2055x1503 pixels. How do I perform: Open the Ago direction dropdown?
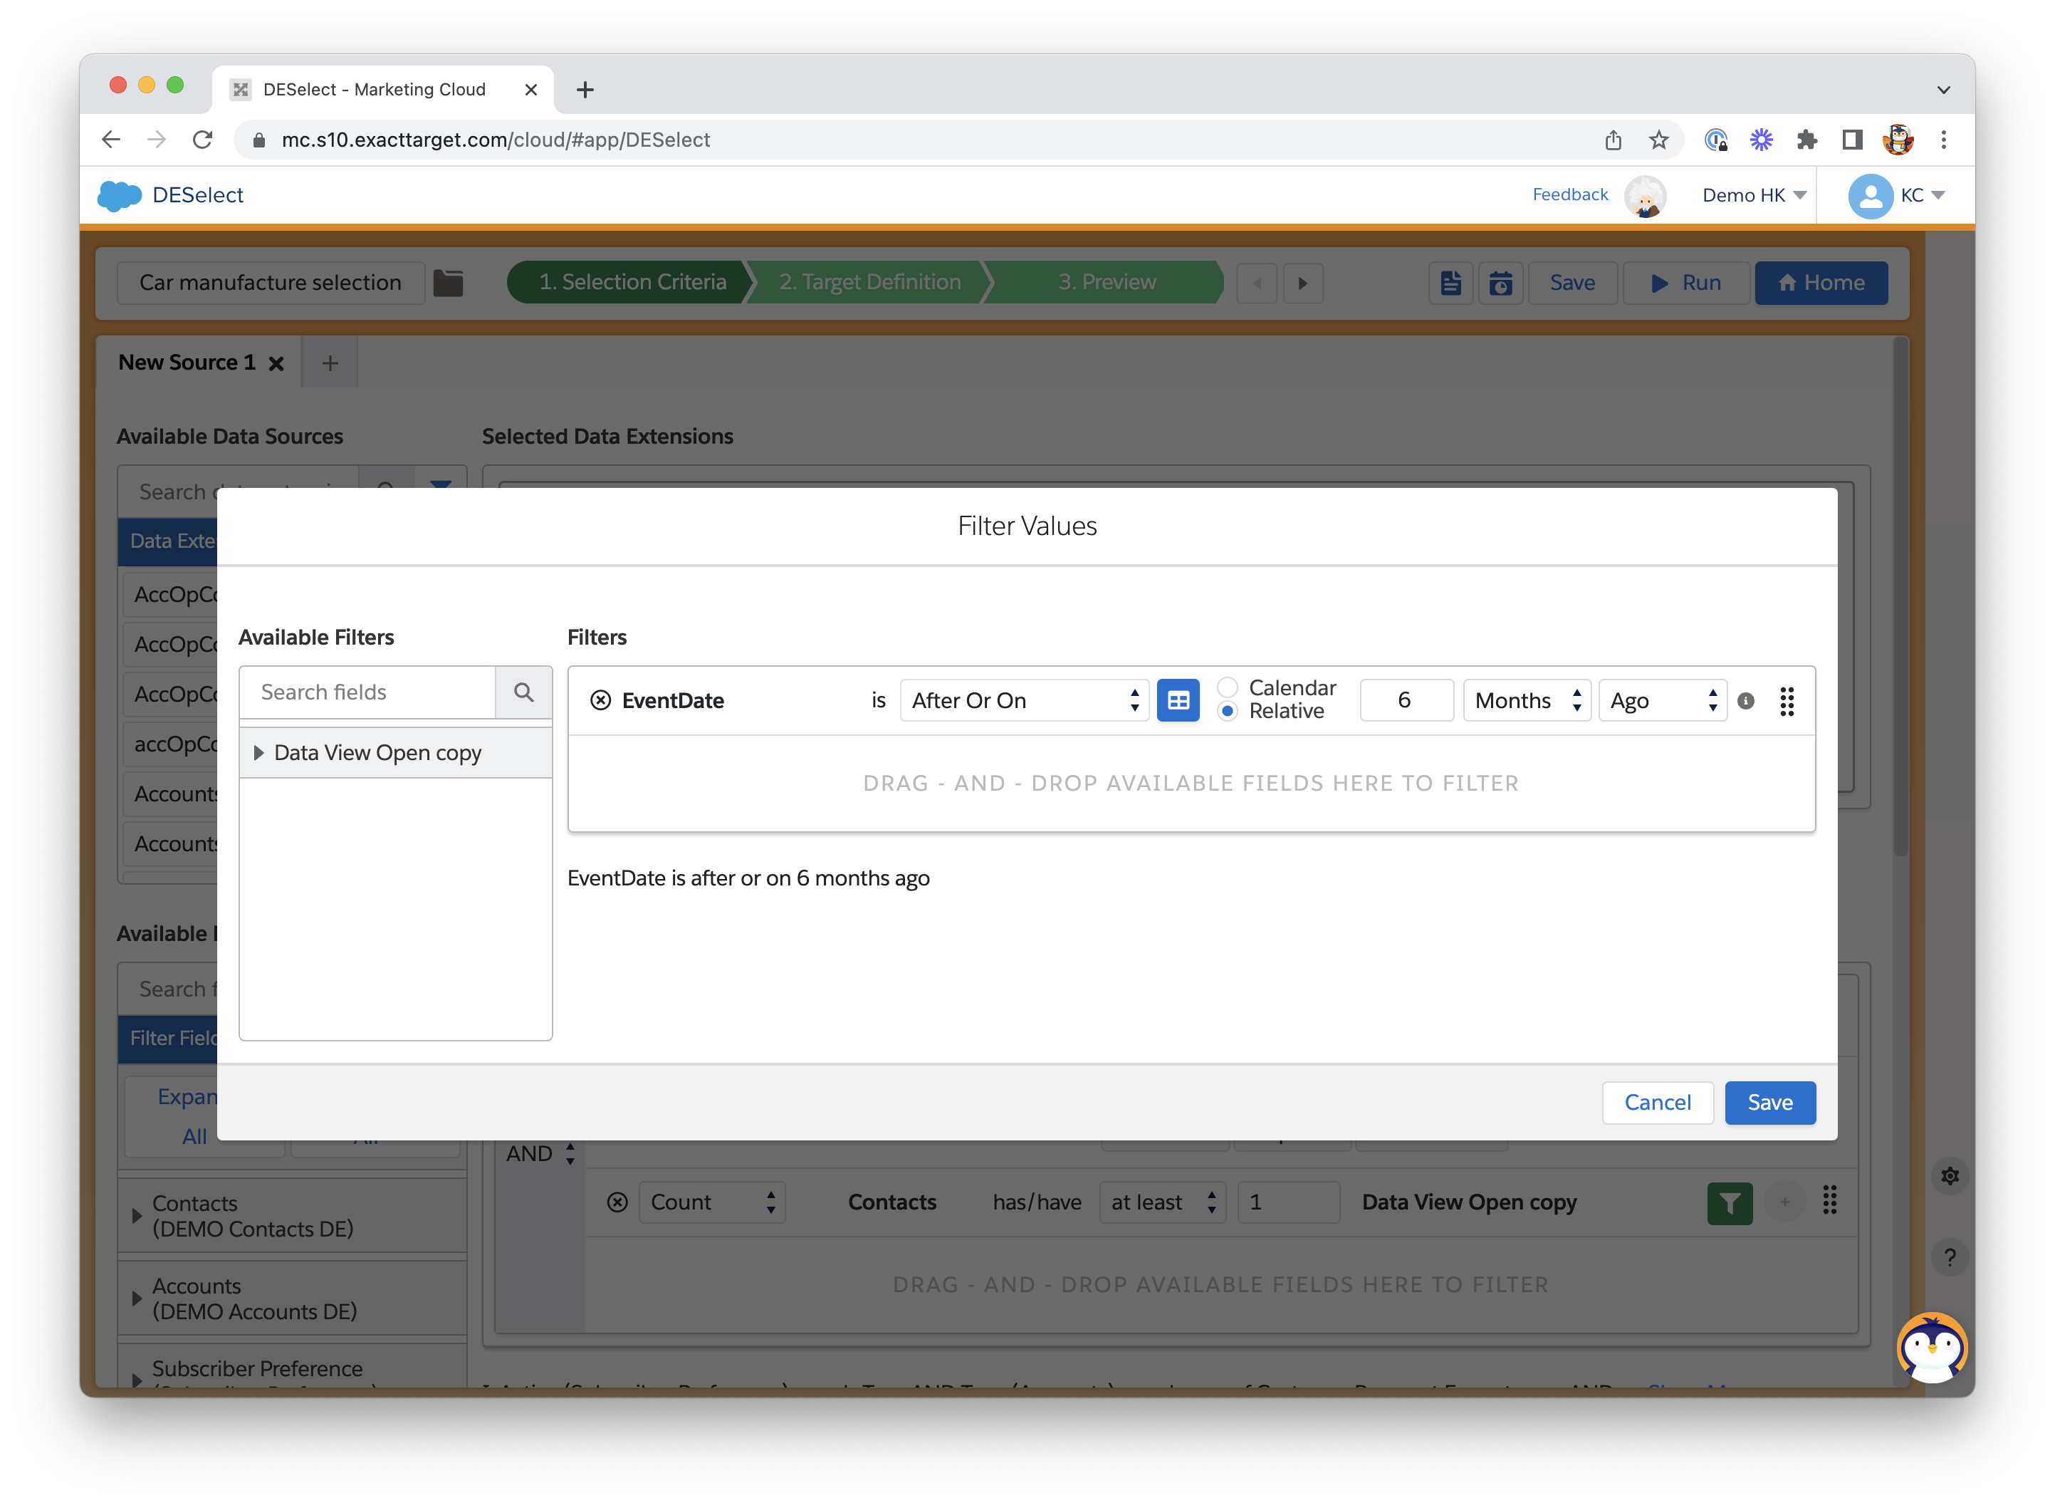(1662, 700)
